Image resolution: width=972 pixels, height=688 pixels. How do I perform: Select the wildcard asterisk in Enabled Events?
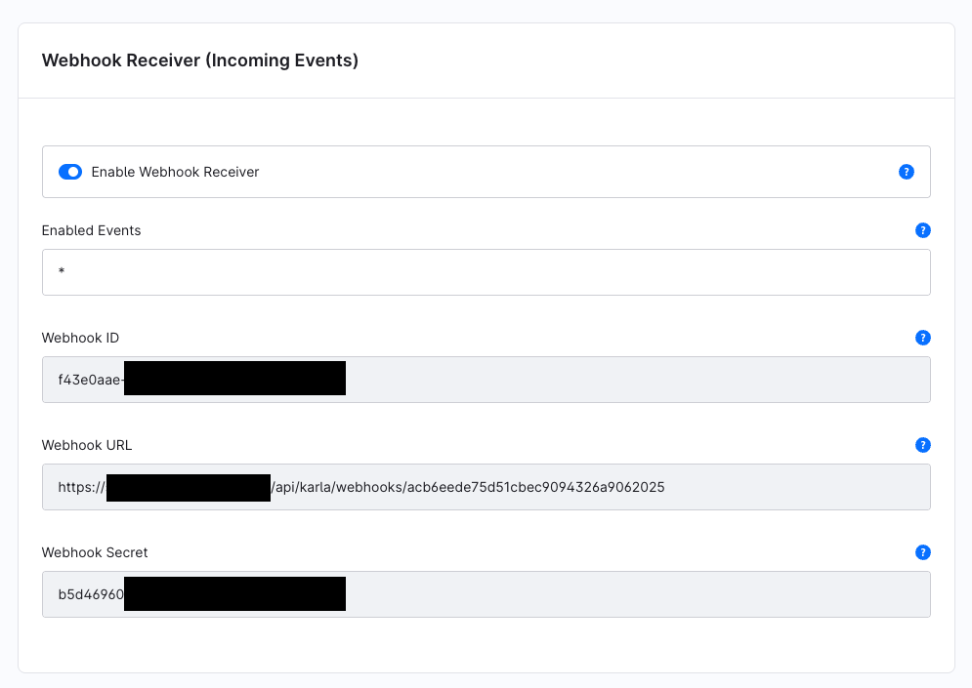62,271
